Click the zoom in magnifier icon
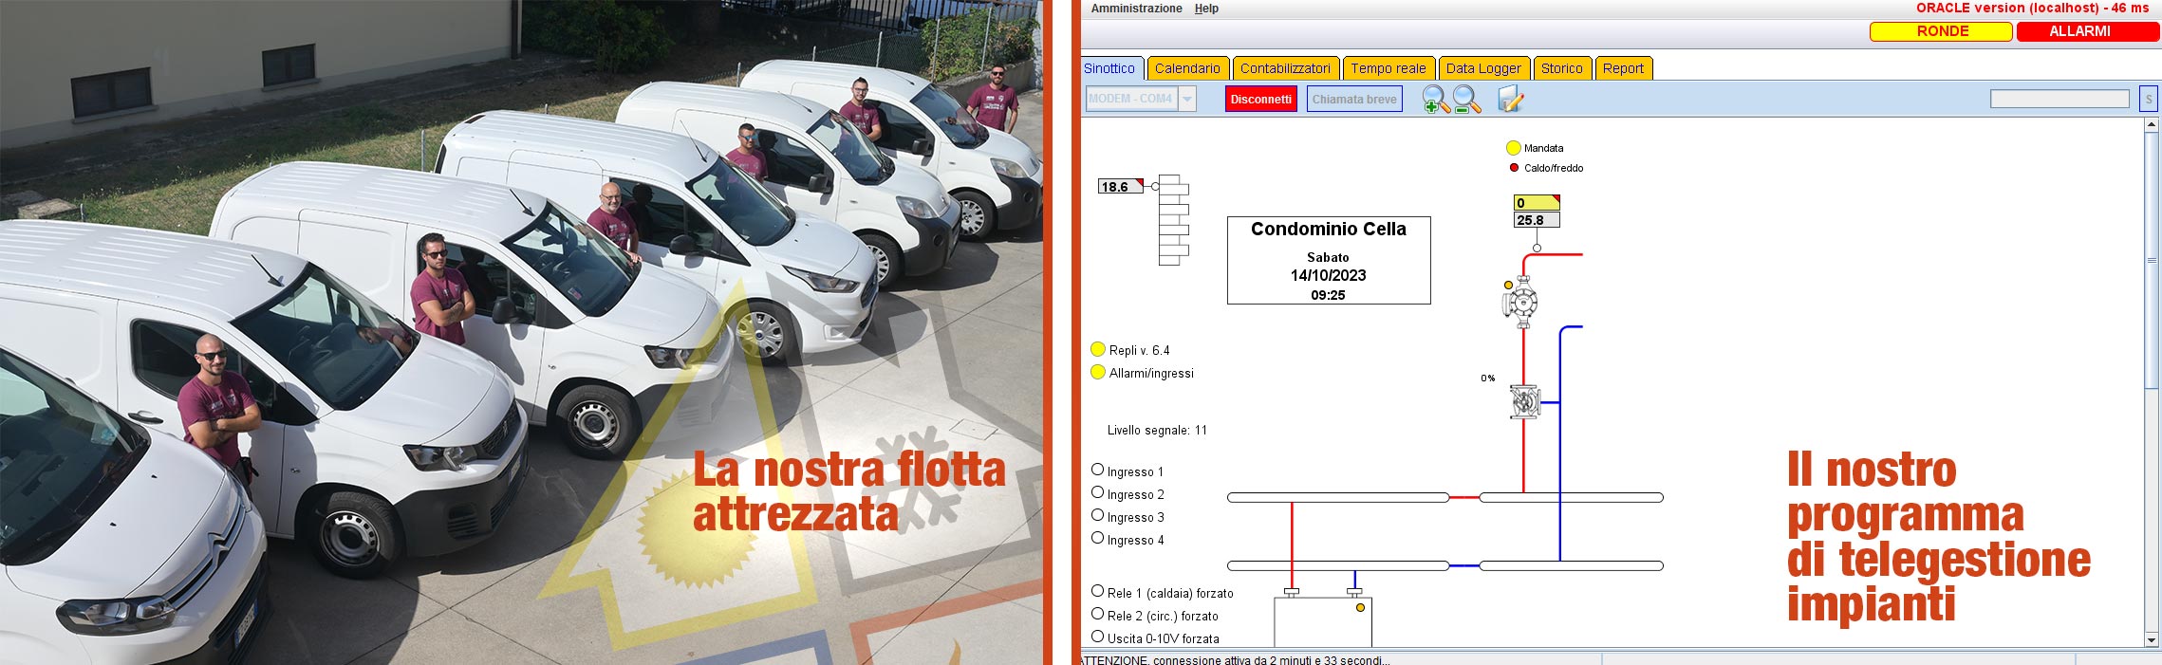This screenshot has width=2162, height=665. coord(1434,100)
